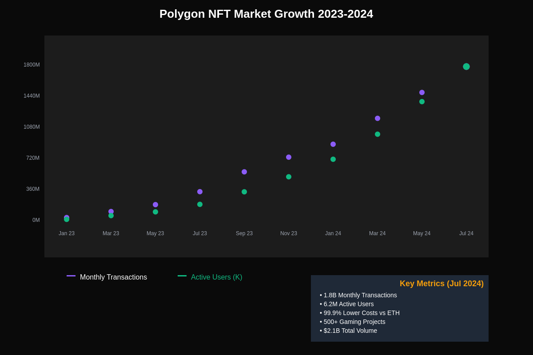This screenshot has height=355, width=533.
Task: Click the May 23 axis label
Action: click(155, 233)
